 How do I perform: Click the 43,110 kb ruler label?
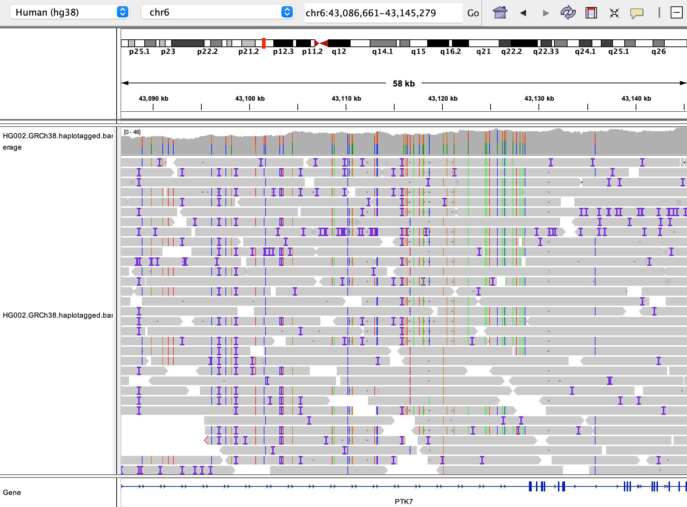pos(346,99)
